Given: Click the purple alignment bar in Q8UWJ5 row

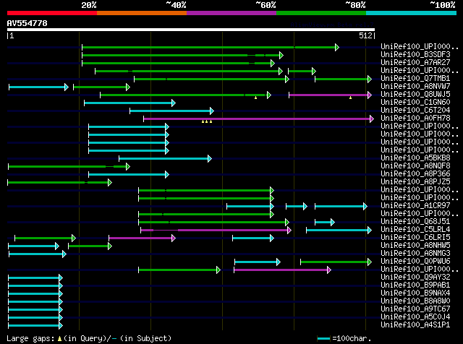Looking at the screenshot, I should coord(330,95).
